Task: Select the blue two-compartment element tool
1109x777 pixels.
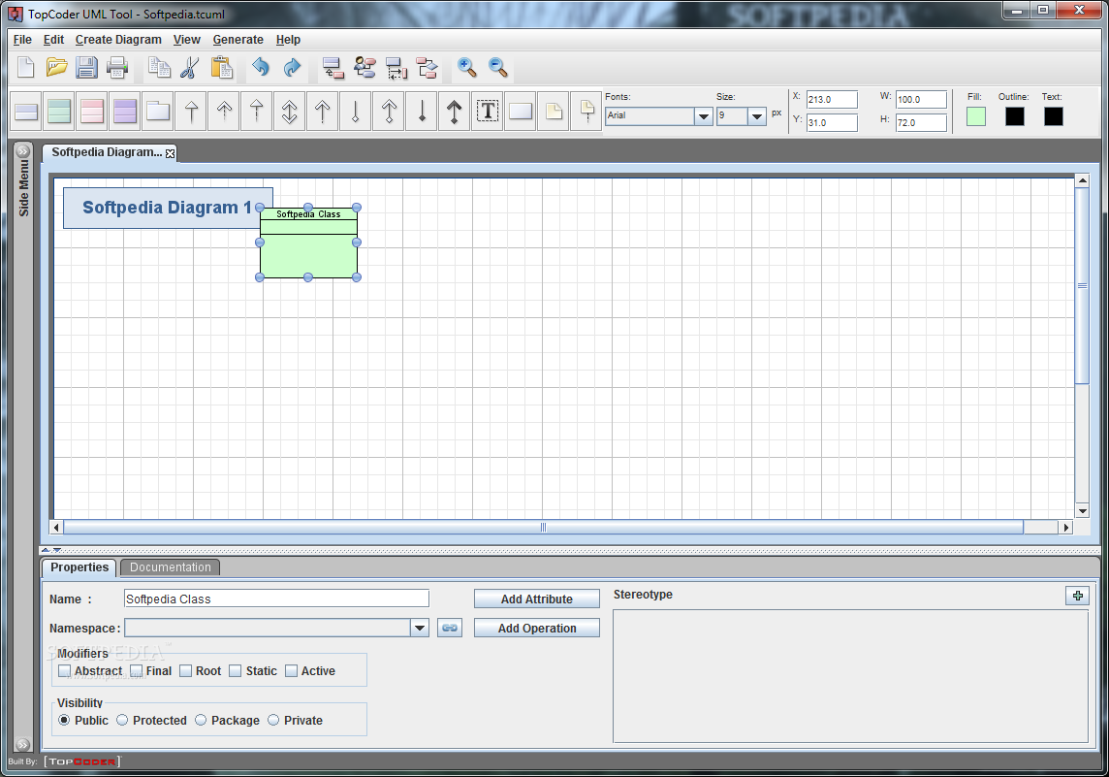Action: 26,112
